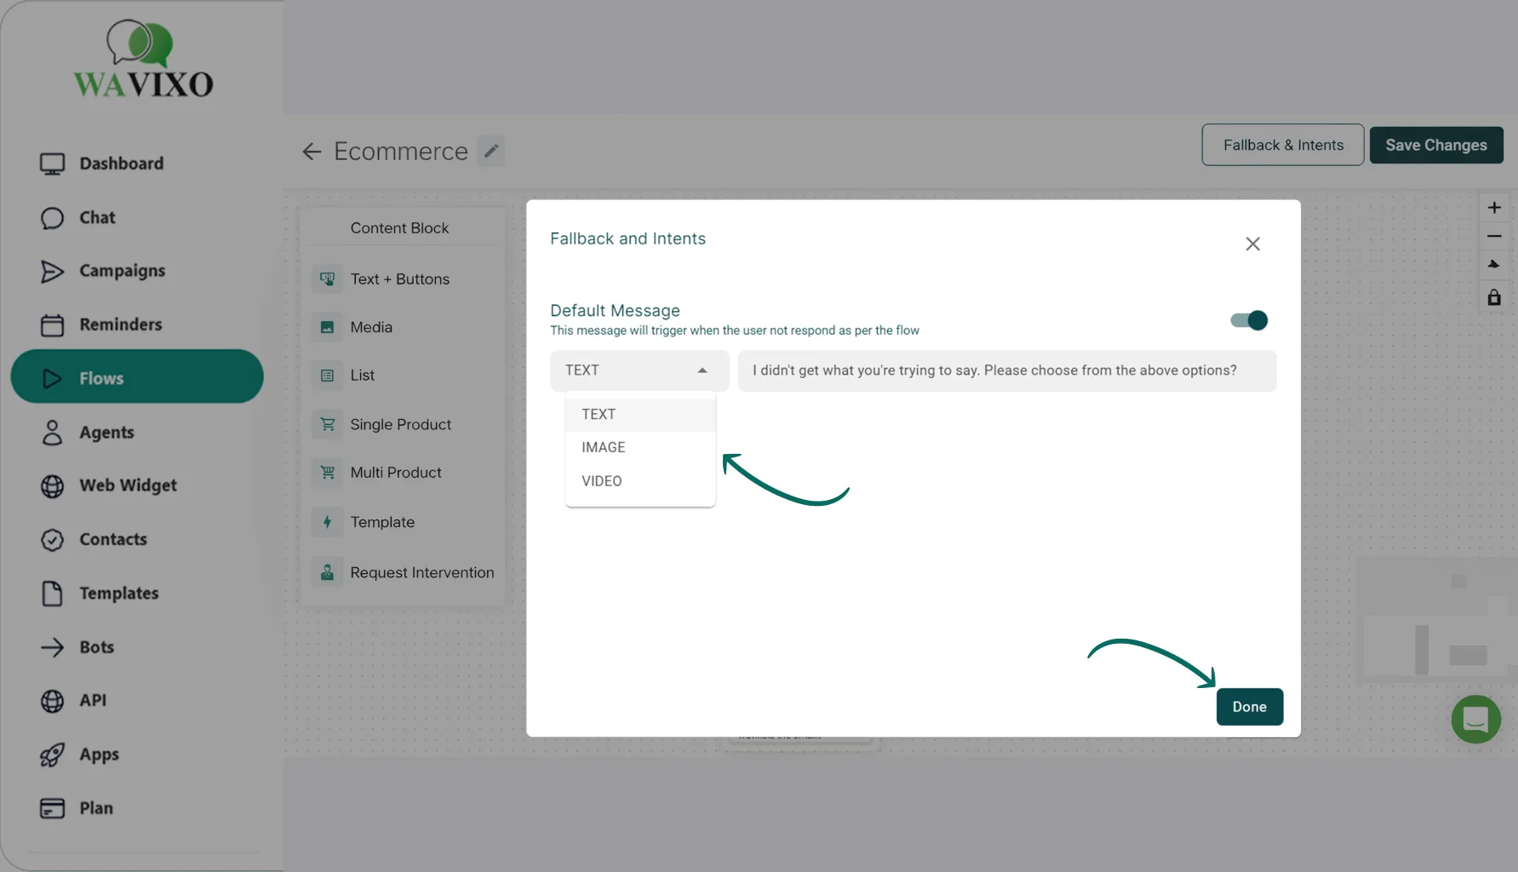Select IMAGE from the type dropdown
The height and width of the screenshot is (872, 1518).
click(604, 447)
